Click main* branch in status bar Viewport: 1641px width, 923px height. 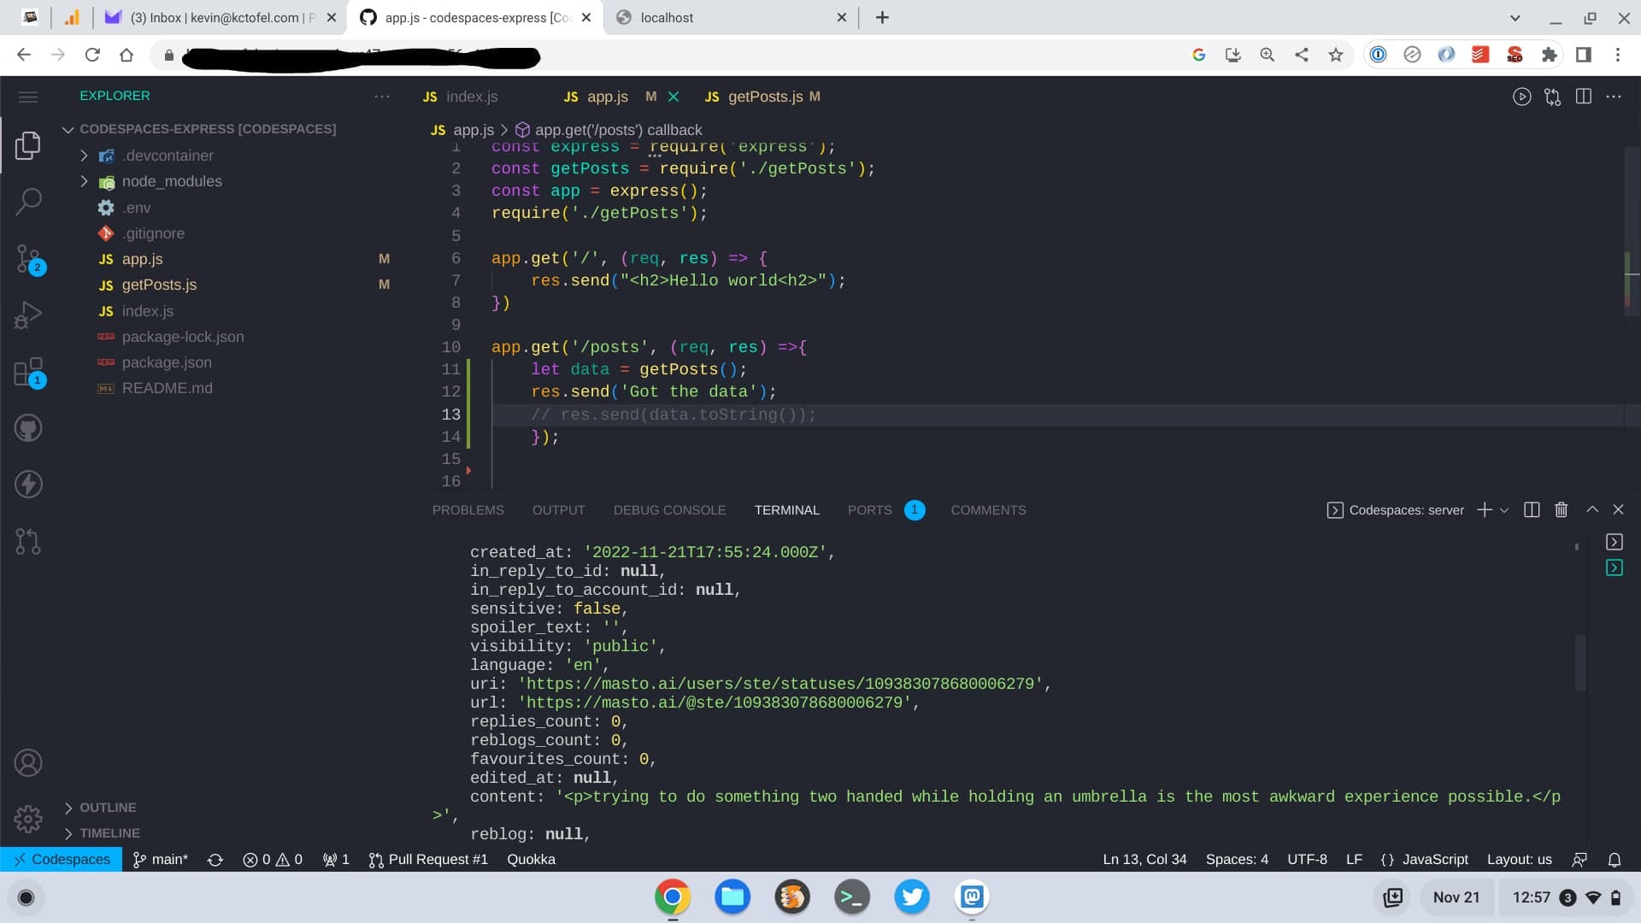click(x=161, y=860)
